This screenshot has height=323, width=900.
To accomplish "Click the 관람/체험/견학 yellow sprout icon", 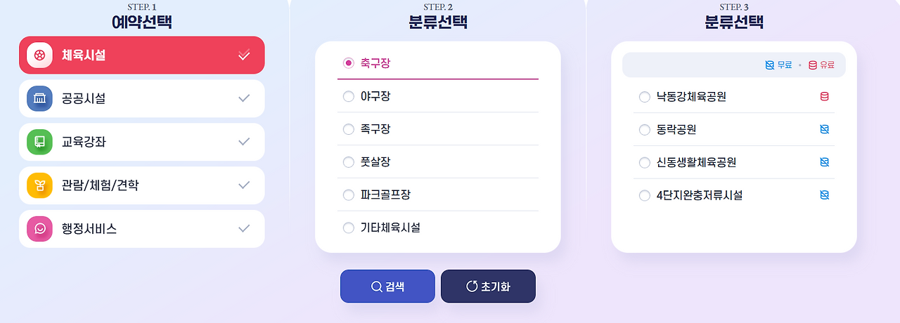I will pyautogui.click(x=39, y=185).
